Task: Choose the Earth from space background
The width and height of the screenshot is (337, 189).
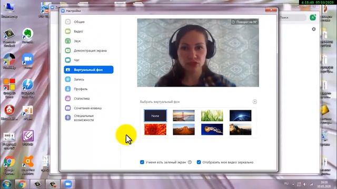Action: (x=240, y=115)
